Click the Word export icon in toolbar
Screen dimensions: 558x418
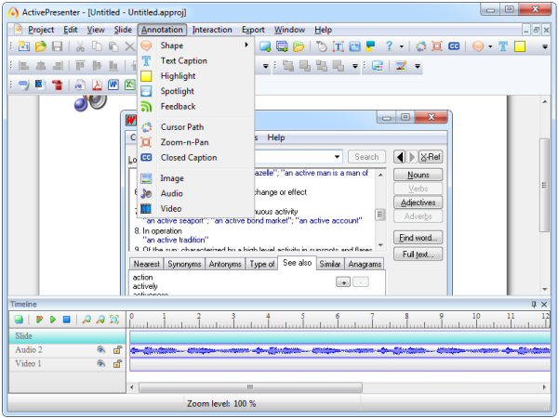pyautogui.click(x=113, y=85)
